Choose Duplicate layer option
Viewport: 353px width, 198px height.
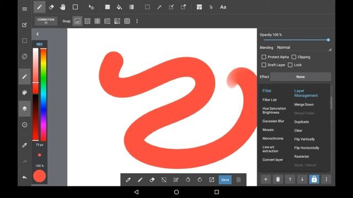pos(302,122)
